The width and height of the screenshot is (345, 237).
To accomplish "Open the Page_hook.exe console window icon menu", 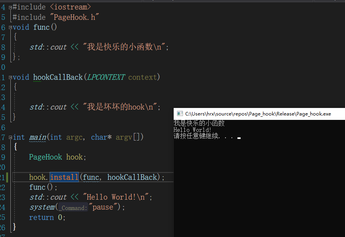I will pyautogui.click(x=180, y=114).
